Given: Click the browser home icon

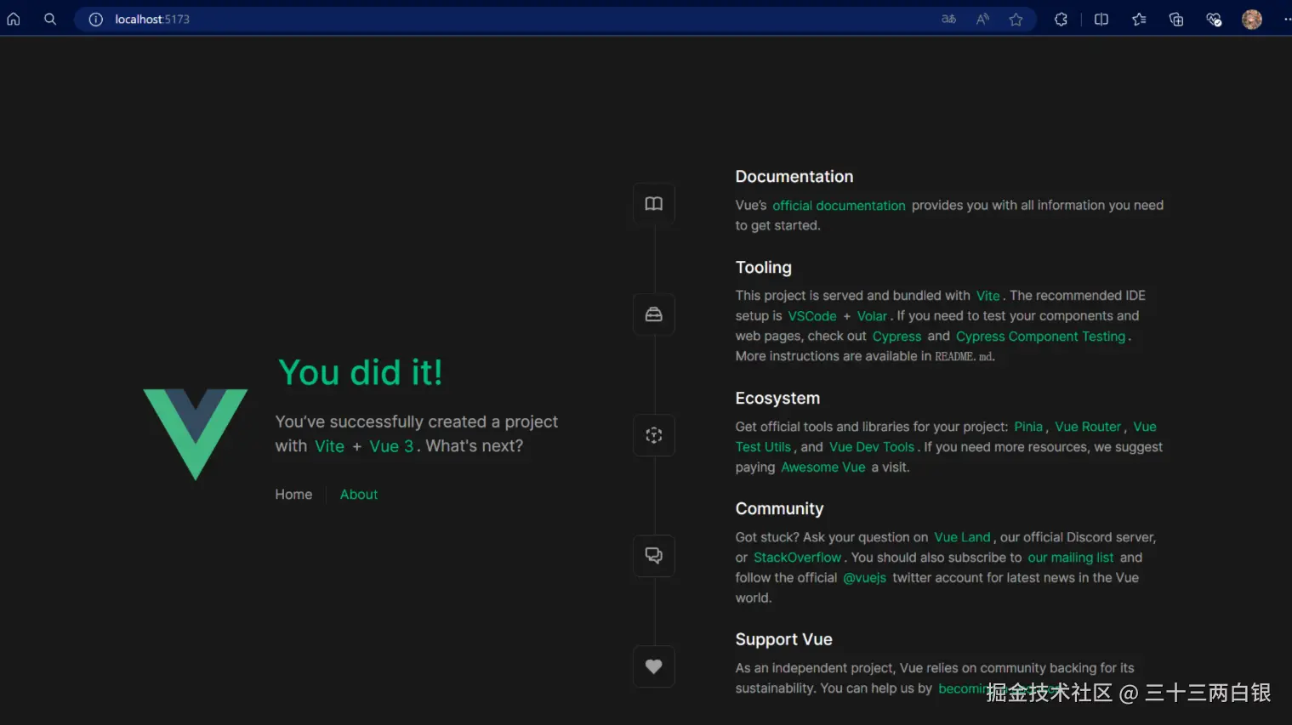Looking at the screenshot, I should click(x=14, y=19).
